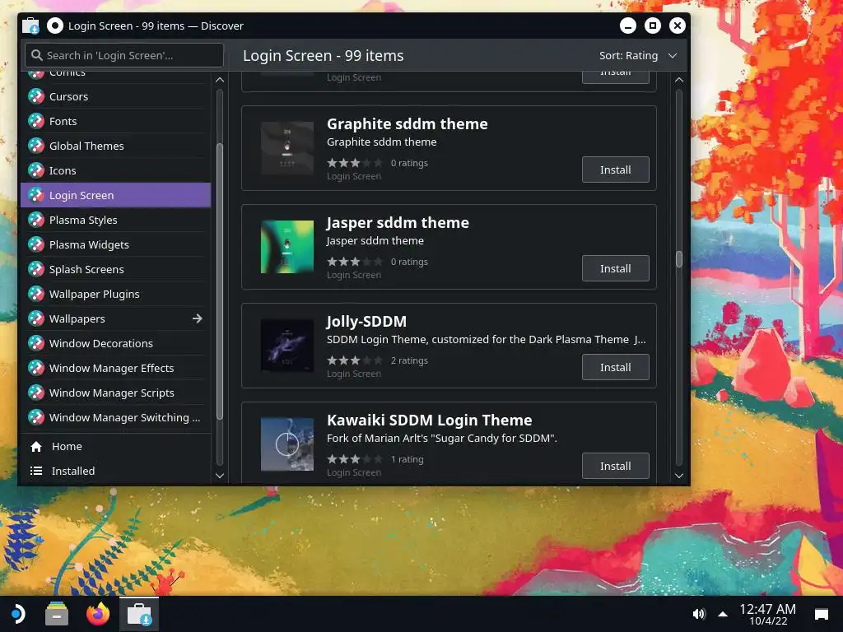Toggle keep-above pin icon in titlebar
This screenshot has width=843, height=632.
[55, 26]
